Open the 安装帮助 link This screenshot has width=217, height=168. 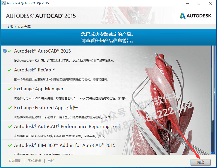pos(15,161)
